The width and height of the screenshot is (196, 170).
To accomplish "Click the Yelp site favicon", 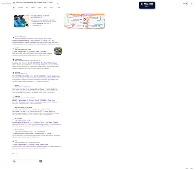I will [x=13, y=141].
